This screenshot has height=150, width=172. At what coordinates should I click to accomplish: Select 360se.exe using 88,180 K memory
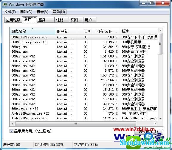pos(84,94)
